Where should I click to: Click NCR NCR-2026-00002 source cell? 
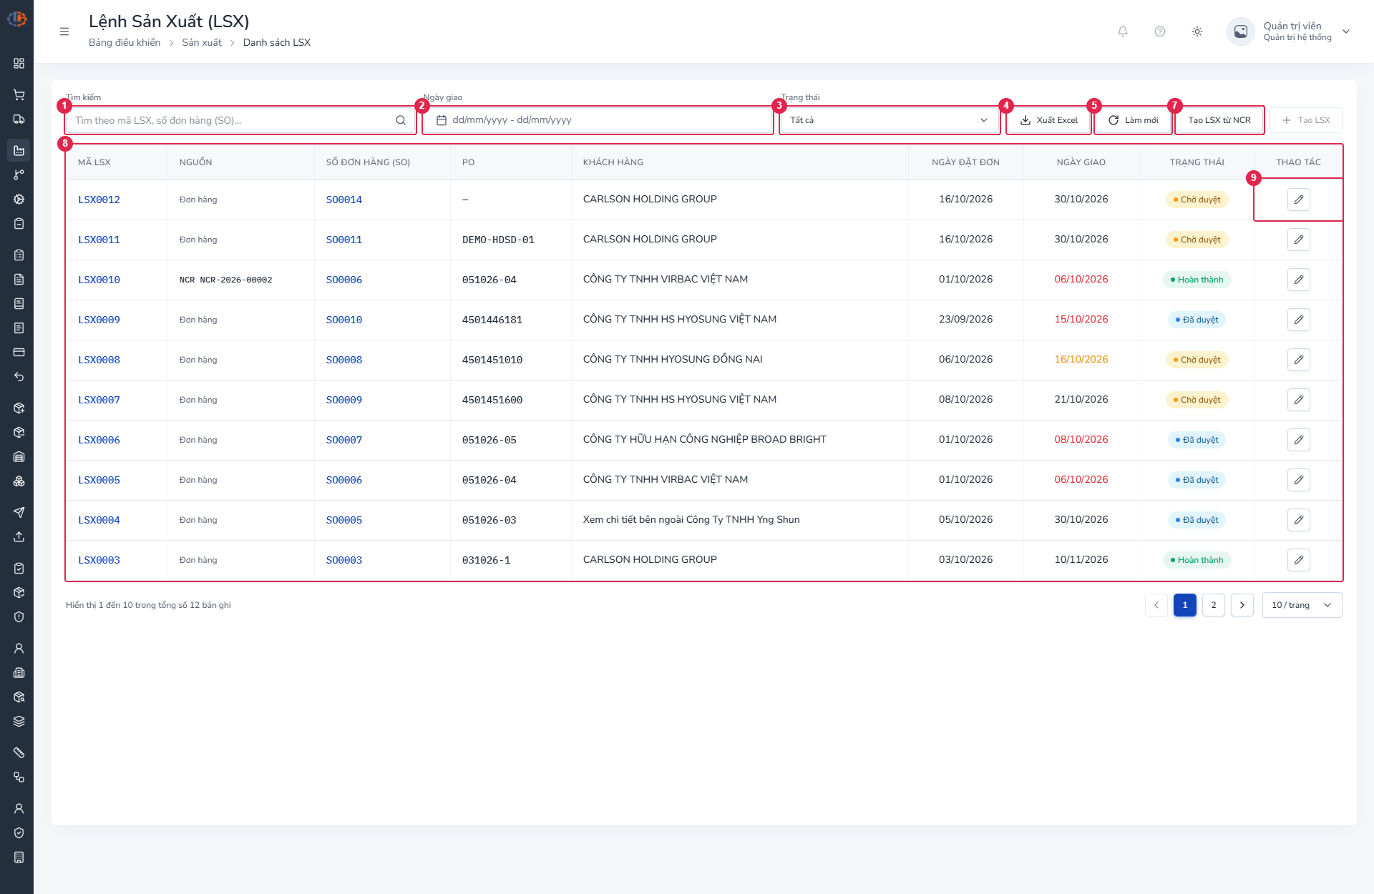pyautogui.click(x=225, y=280)
